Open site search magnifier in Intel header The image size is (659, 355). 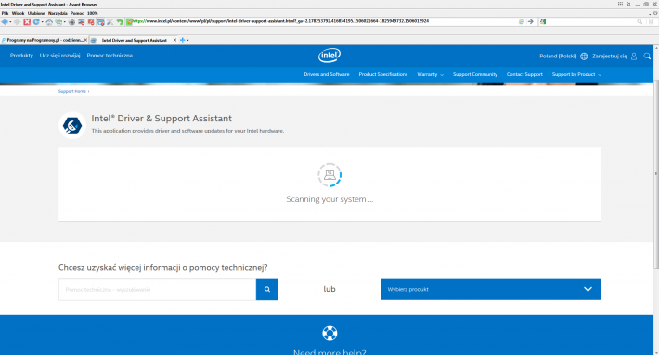click(647, 57)
